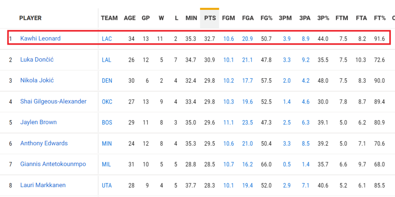Screen dimensions: 395x197
Task: Open Shai Gilgeous-Alexander's profile link
Action: pos(53,102)
